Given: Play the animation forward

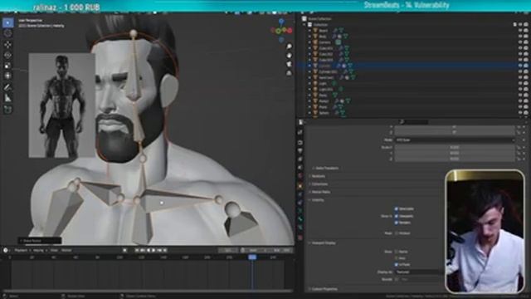Looking at the screenshot, I should (153, 250).
